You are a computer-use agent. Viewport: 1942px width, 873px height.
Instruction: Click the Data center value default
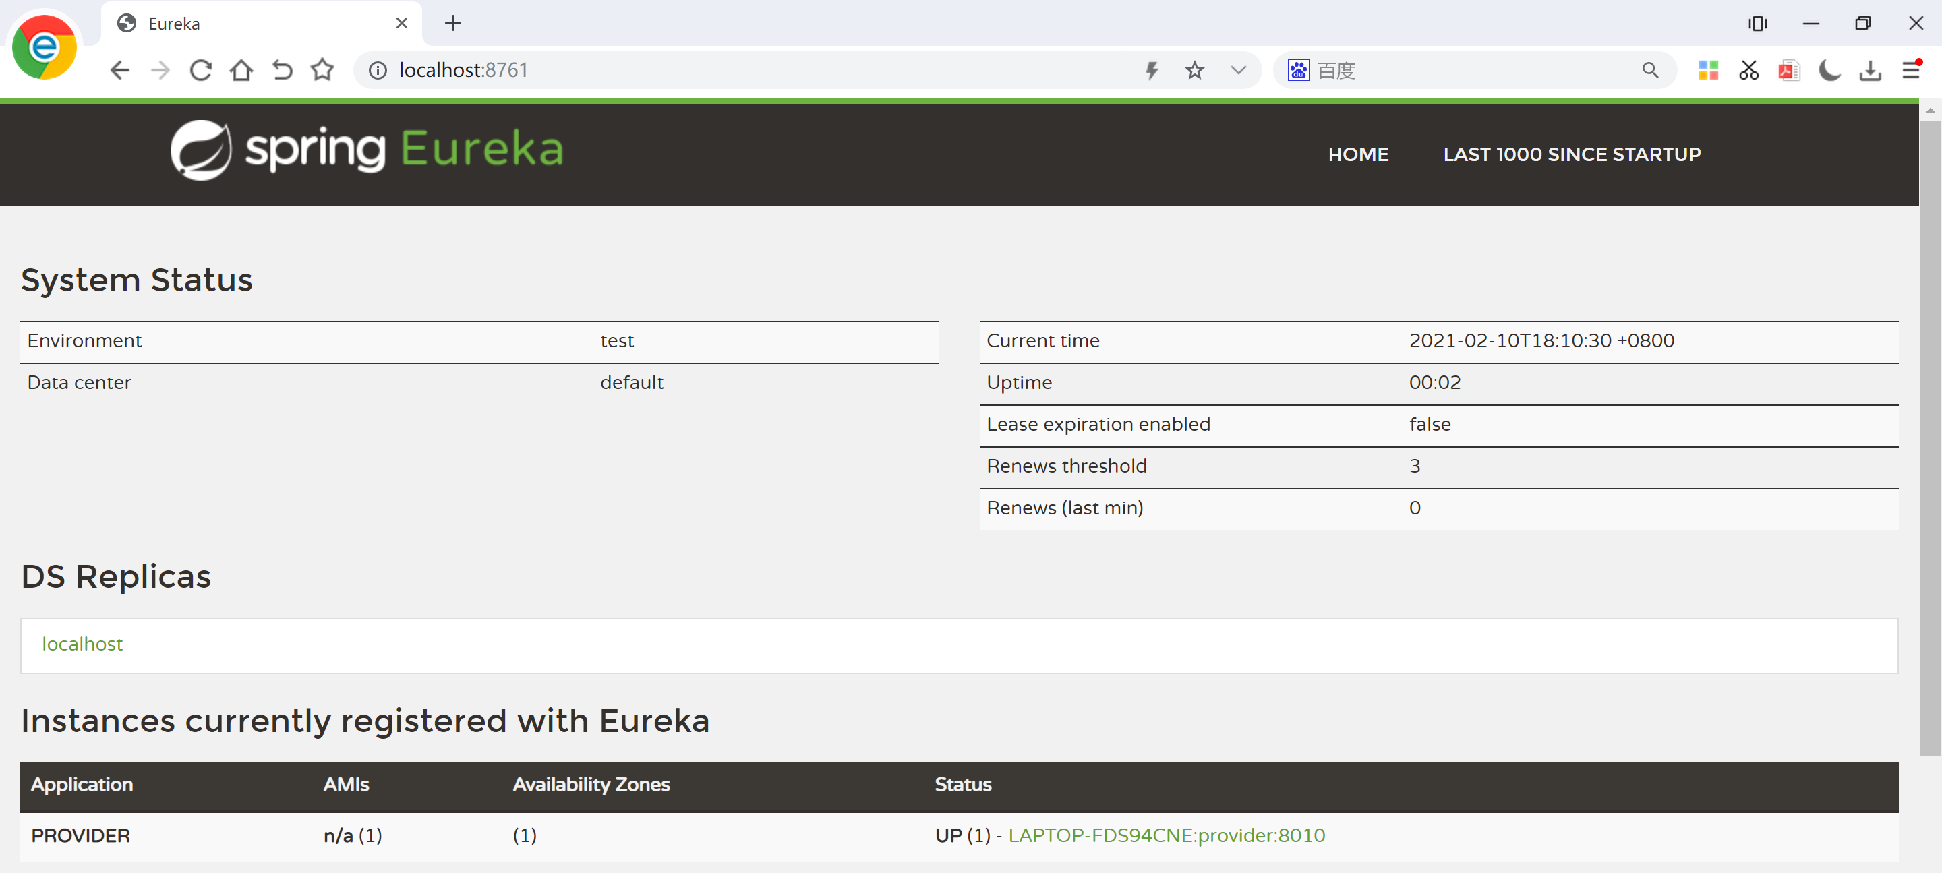coord(632,382)
